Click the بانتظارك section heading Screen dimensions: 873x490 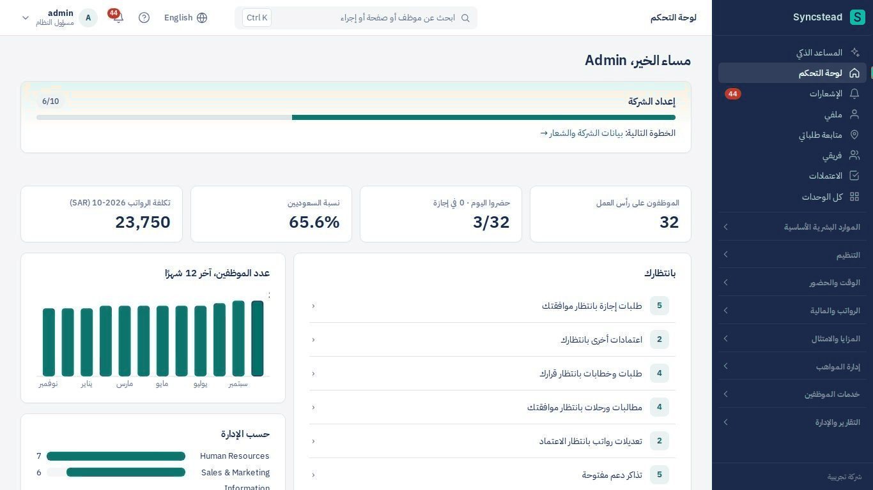point(660,273)
